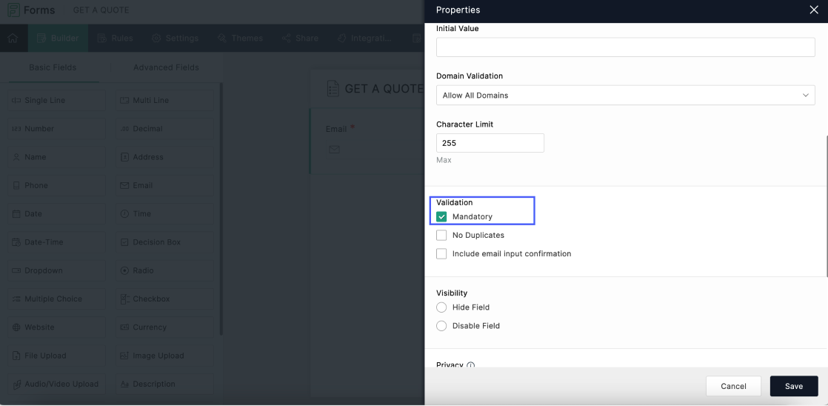Select the Hide Field radio option
Image resolution: width=828 pixels, height=406 pixels.
pos(442,307)
